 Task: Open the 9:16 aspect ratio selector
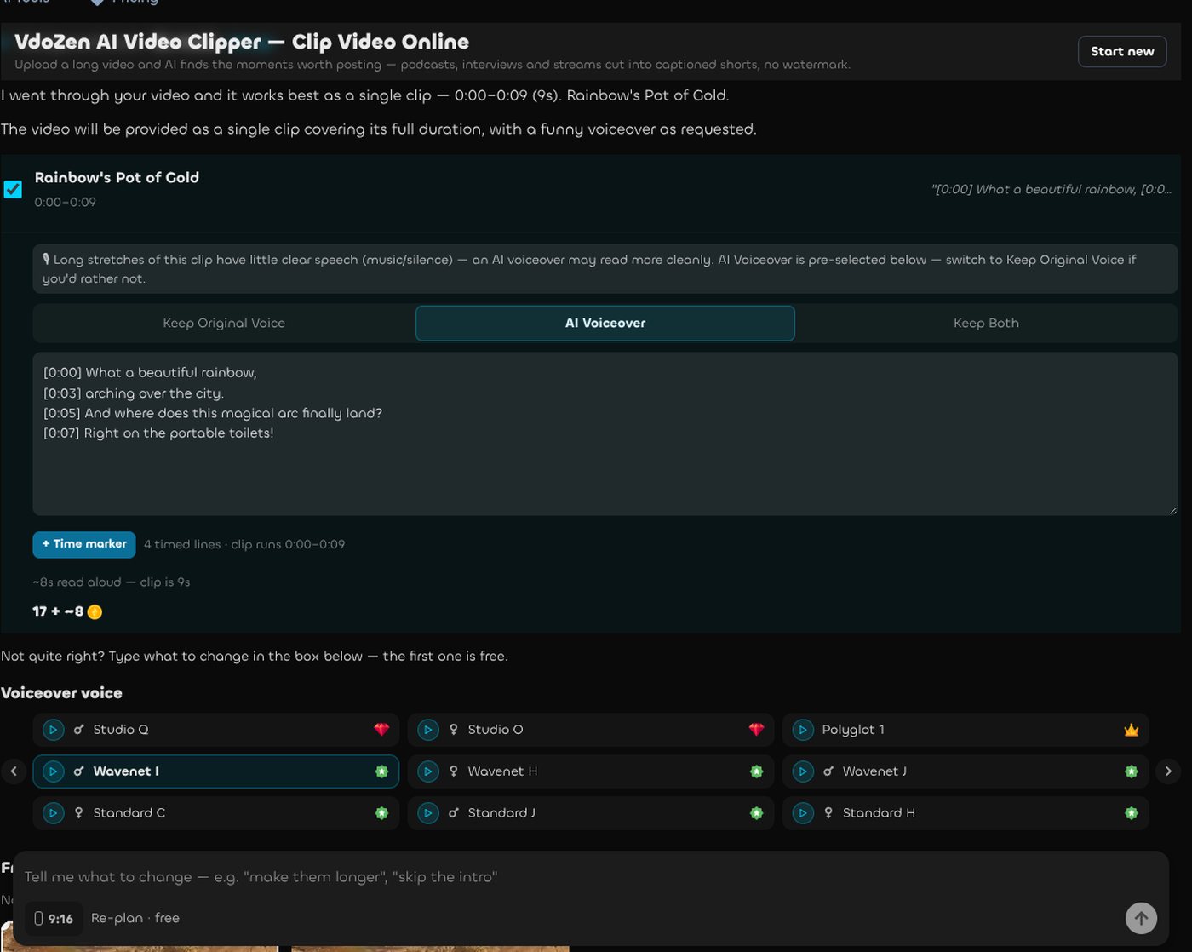coord(54,919)
